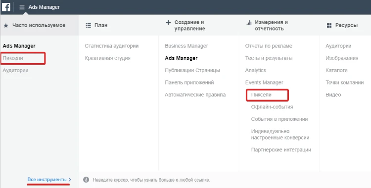Click the star icon beside Часто используемое

(x=6, y=26)
